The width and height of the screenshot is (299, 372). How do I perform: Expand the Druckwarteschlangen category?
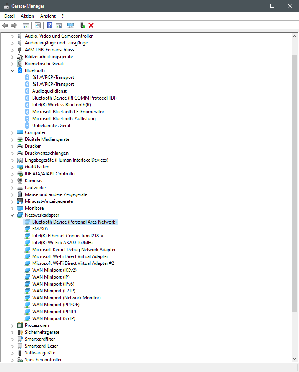tap(13, 153)
